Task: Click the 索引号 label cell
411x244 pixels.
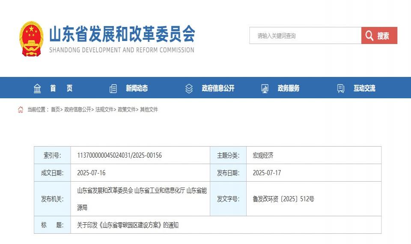Action: 52,156
